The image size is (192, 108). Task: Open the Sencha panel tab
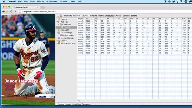[134, 16]
